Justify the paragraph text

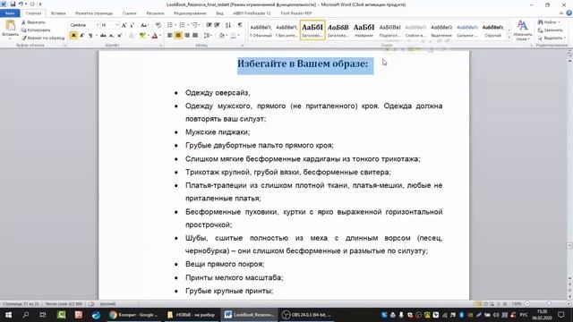click(x=195, y=36)
